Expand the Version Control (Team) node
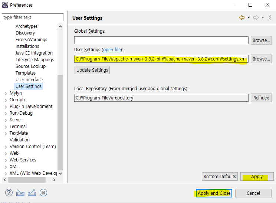Screen dimensions: 276x203 6,147
